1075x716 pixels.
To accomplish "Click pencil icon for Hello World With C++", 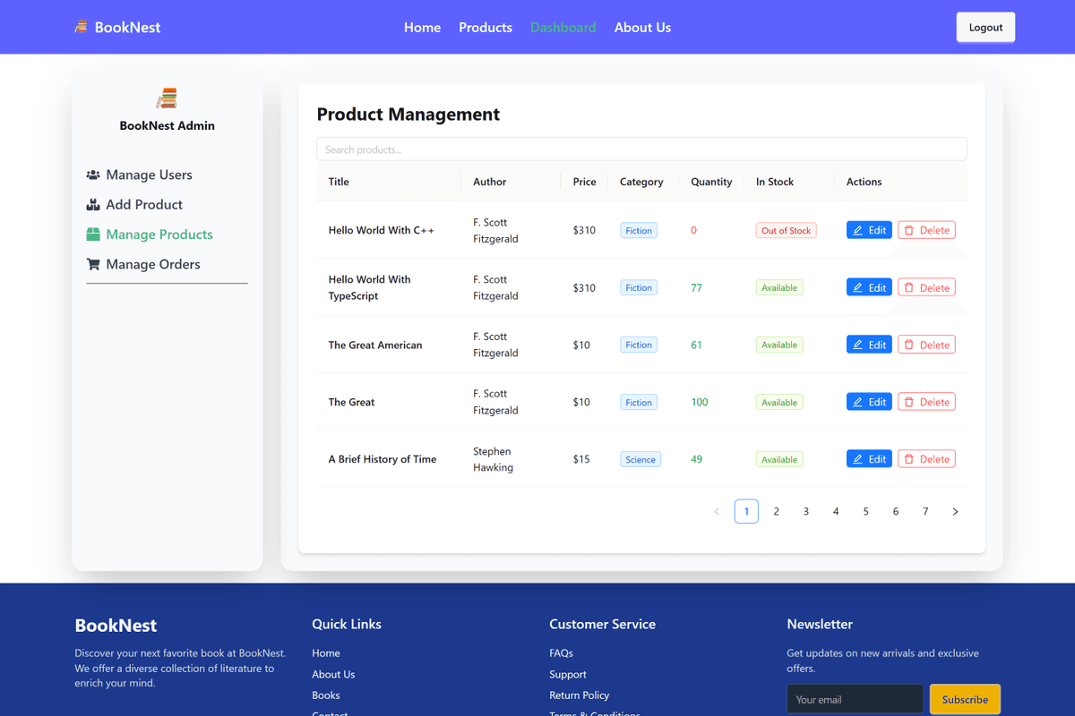I will (857, 231).
